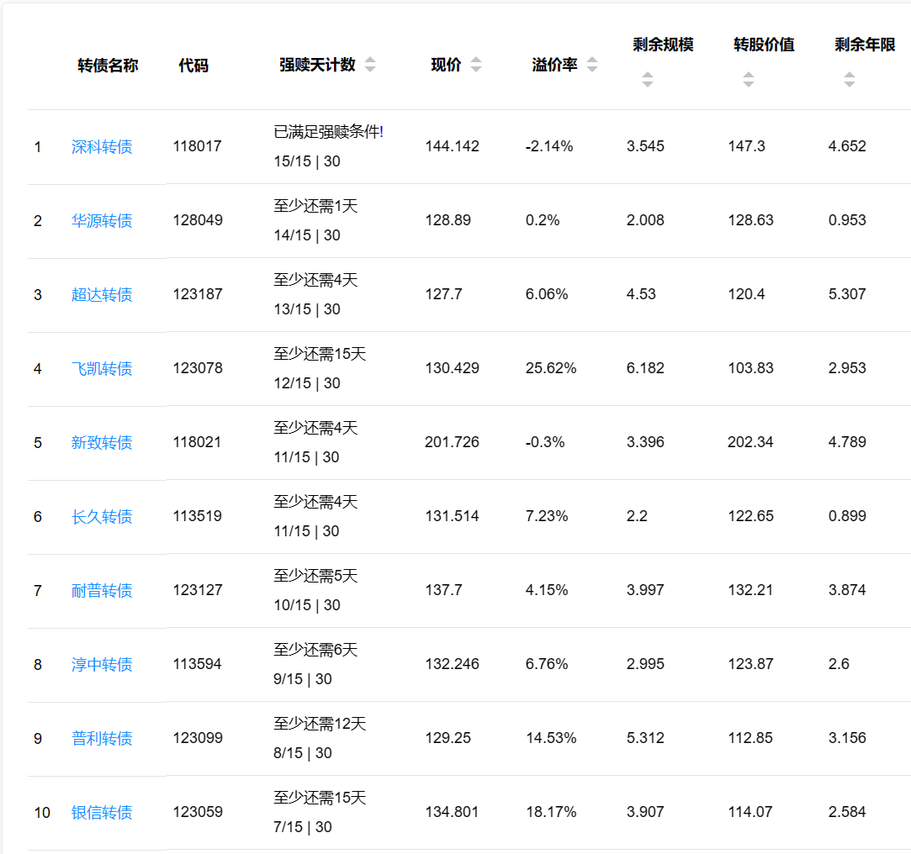
Task: Sort by 剩余规模 using arrow icon
Action: (x=647, y=80)
